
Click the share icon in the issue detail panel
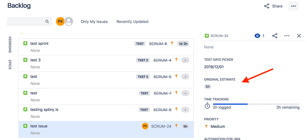tap(275, 36)
